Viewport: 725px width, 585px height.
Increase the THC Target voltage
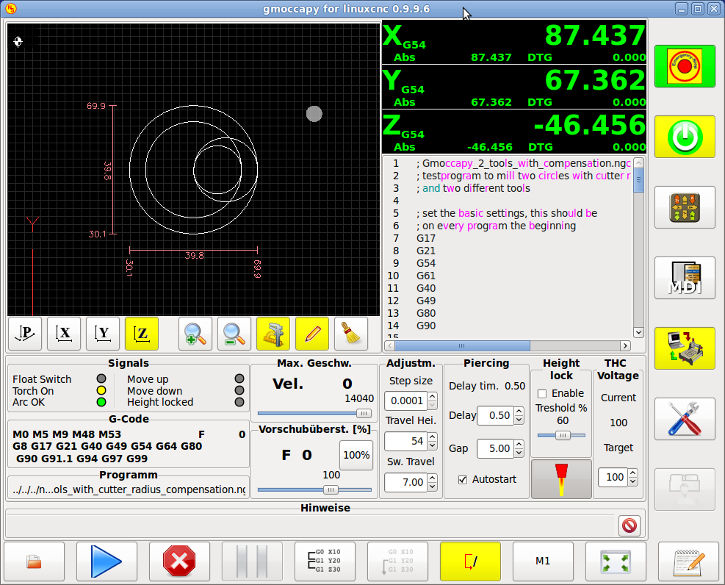(x=632, y=473)
